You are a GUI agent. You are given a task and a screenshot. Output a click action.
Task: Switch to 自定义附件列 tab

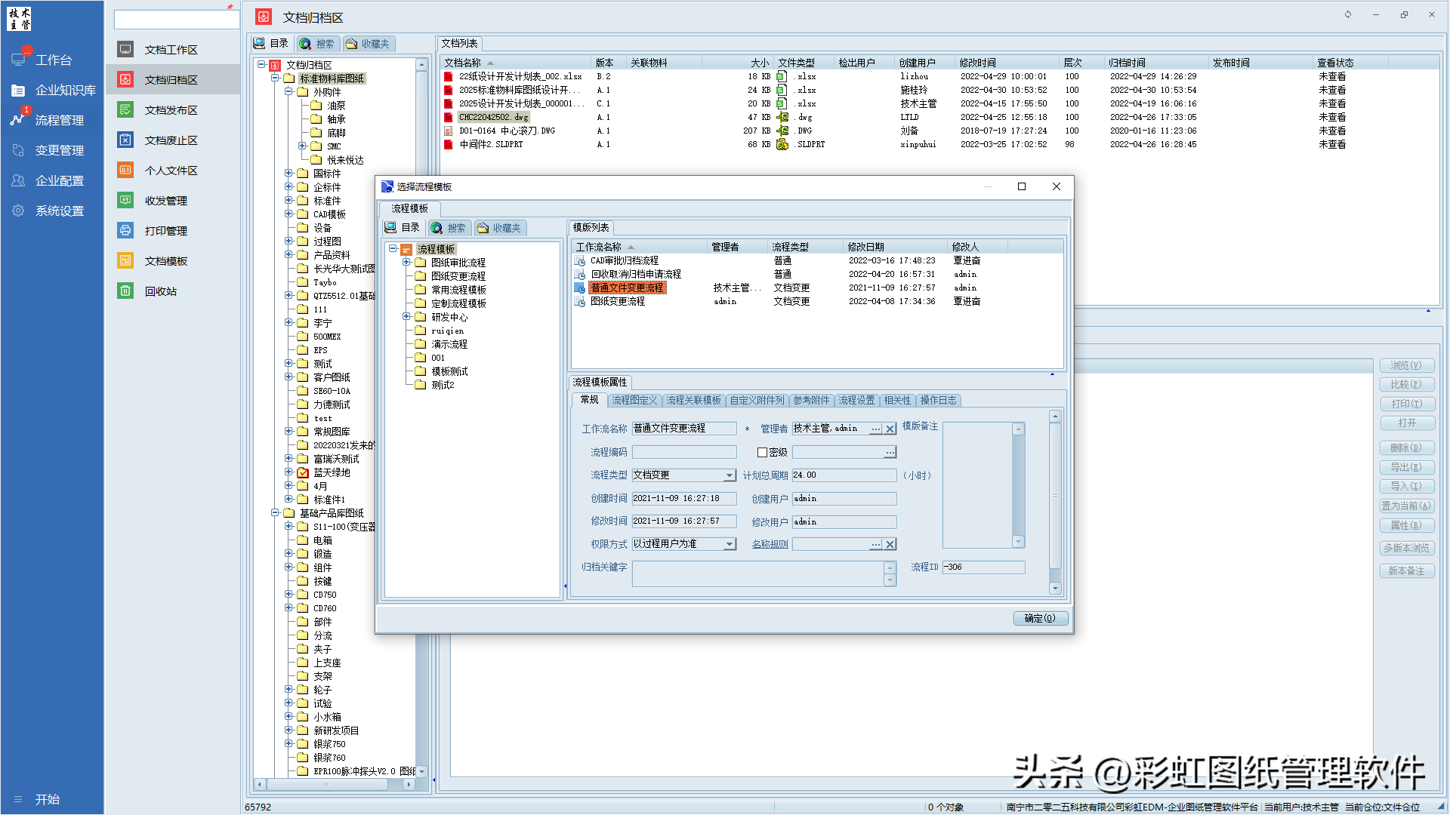tap(757, 400)
